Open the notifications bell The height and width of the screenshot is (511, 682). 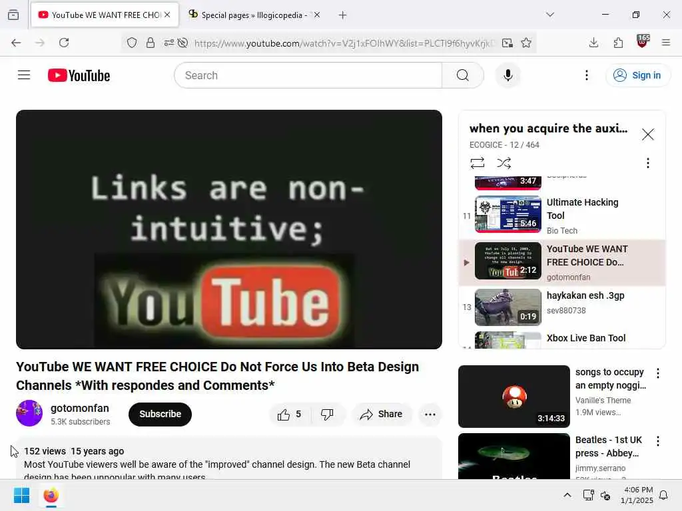(664, 495)
